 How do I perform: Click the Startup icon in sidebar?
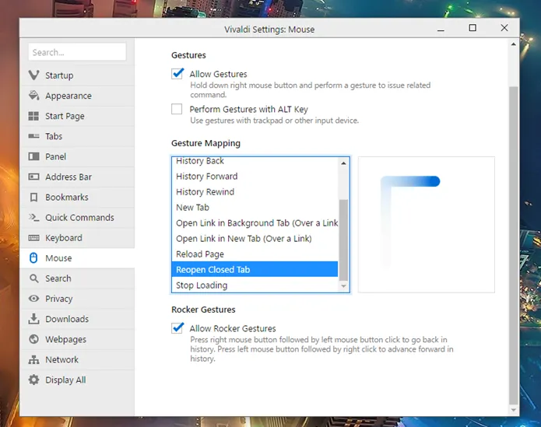33,75
